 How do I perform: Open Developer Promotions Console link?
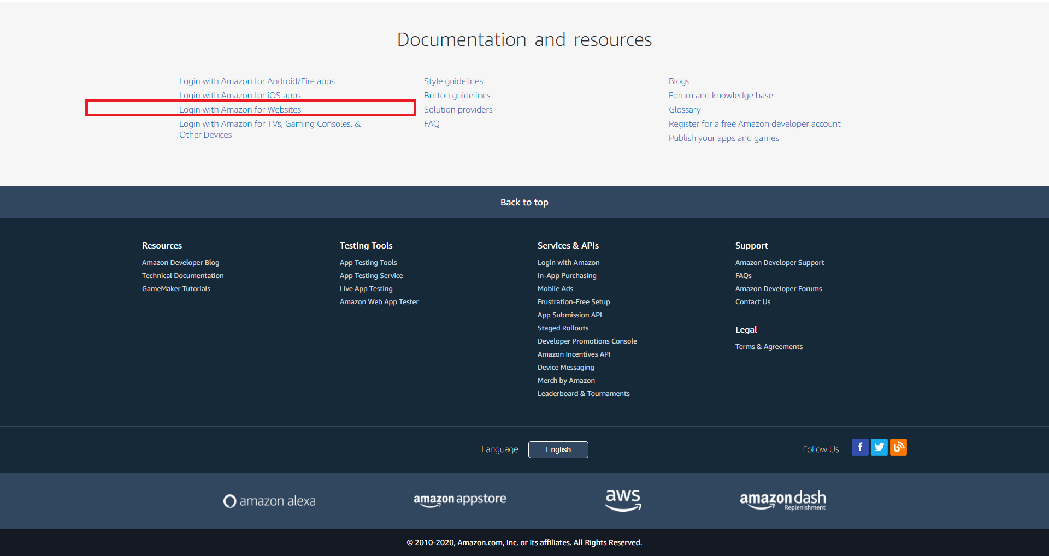tap(587, 341)
